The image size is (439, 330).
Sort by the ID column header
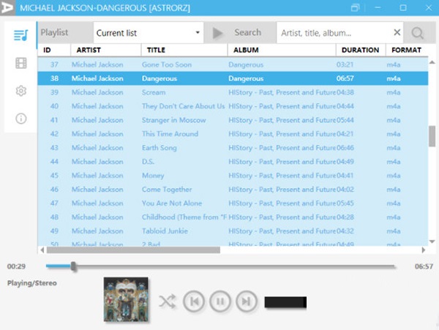[x=47, y=50]
